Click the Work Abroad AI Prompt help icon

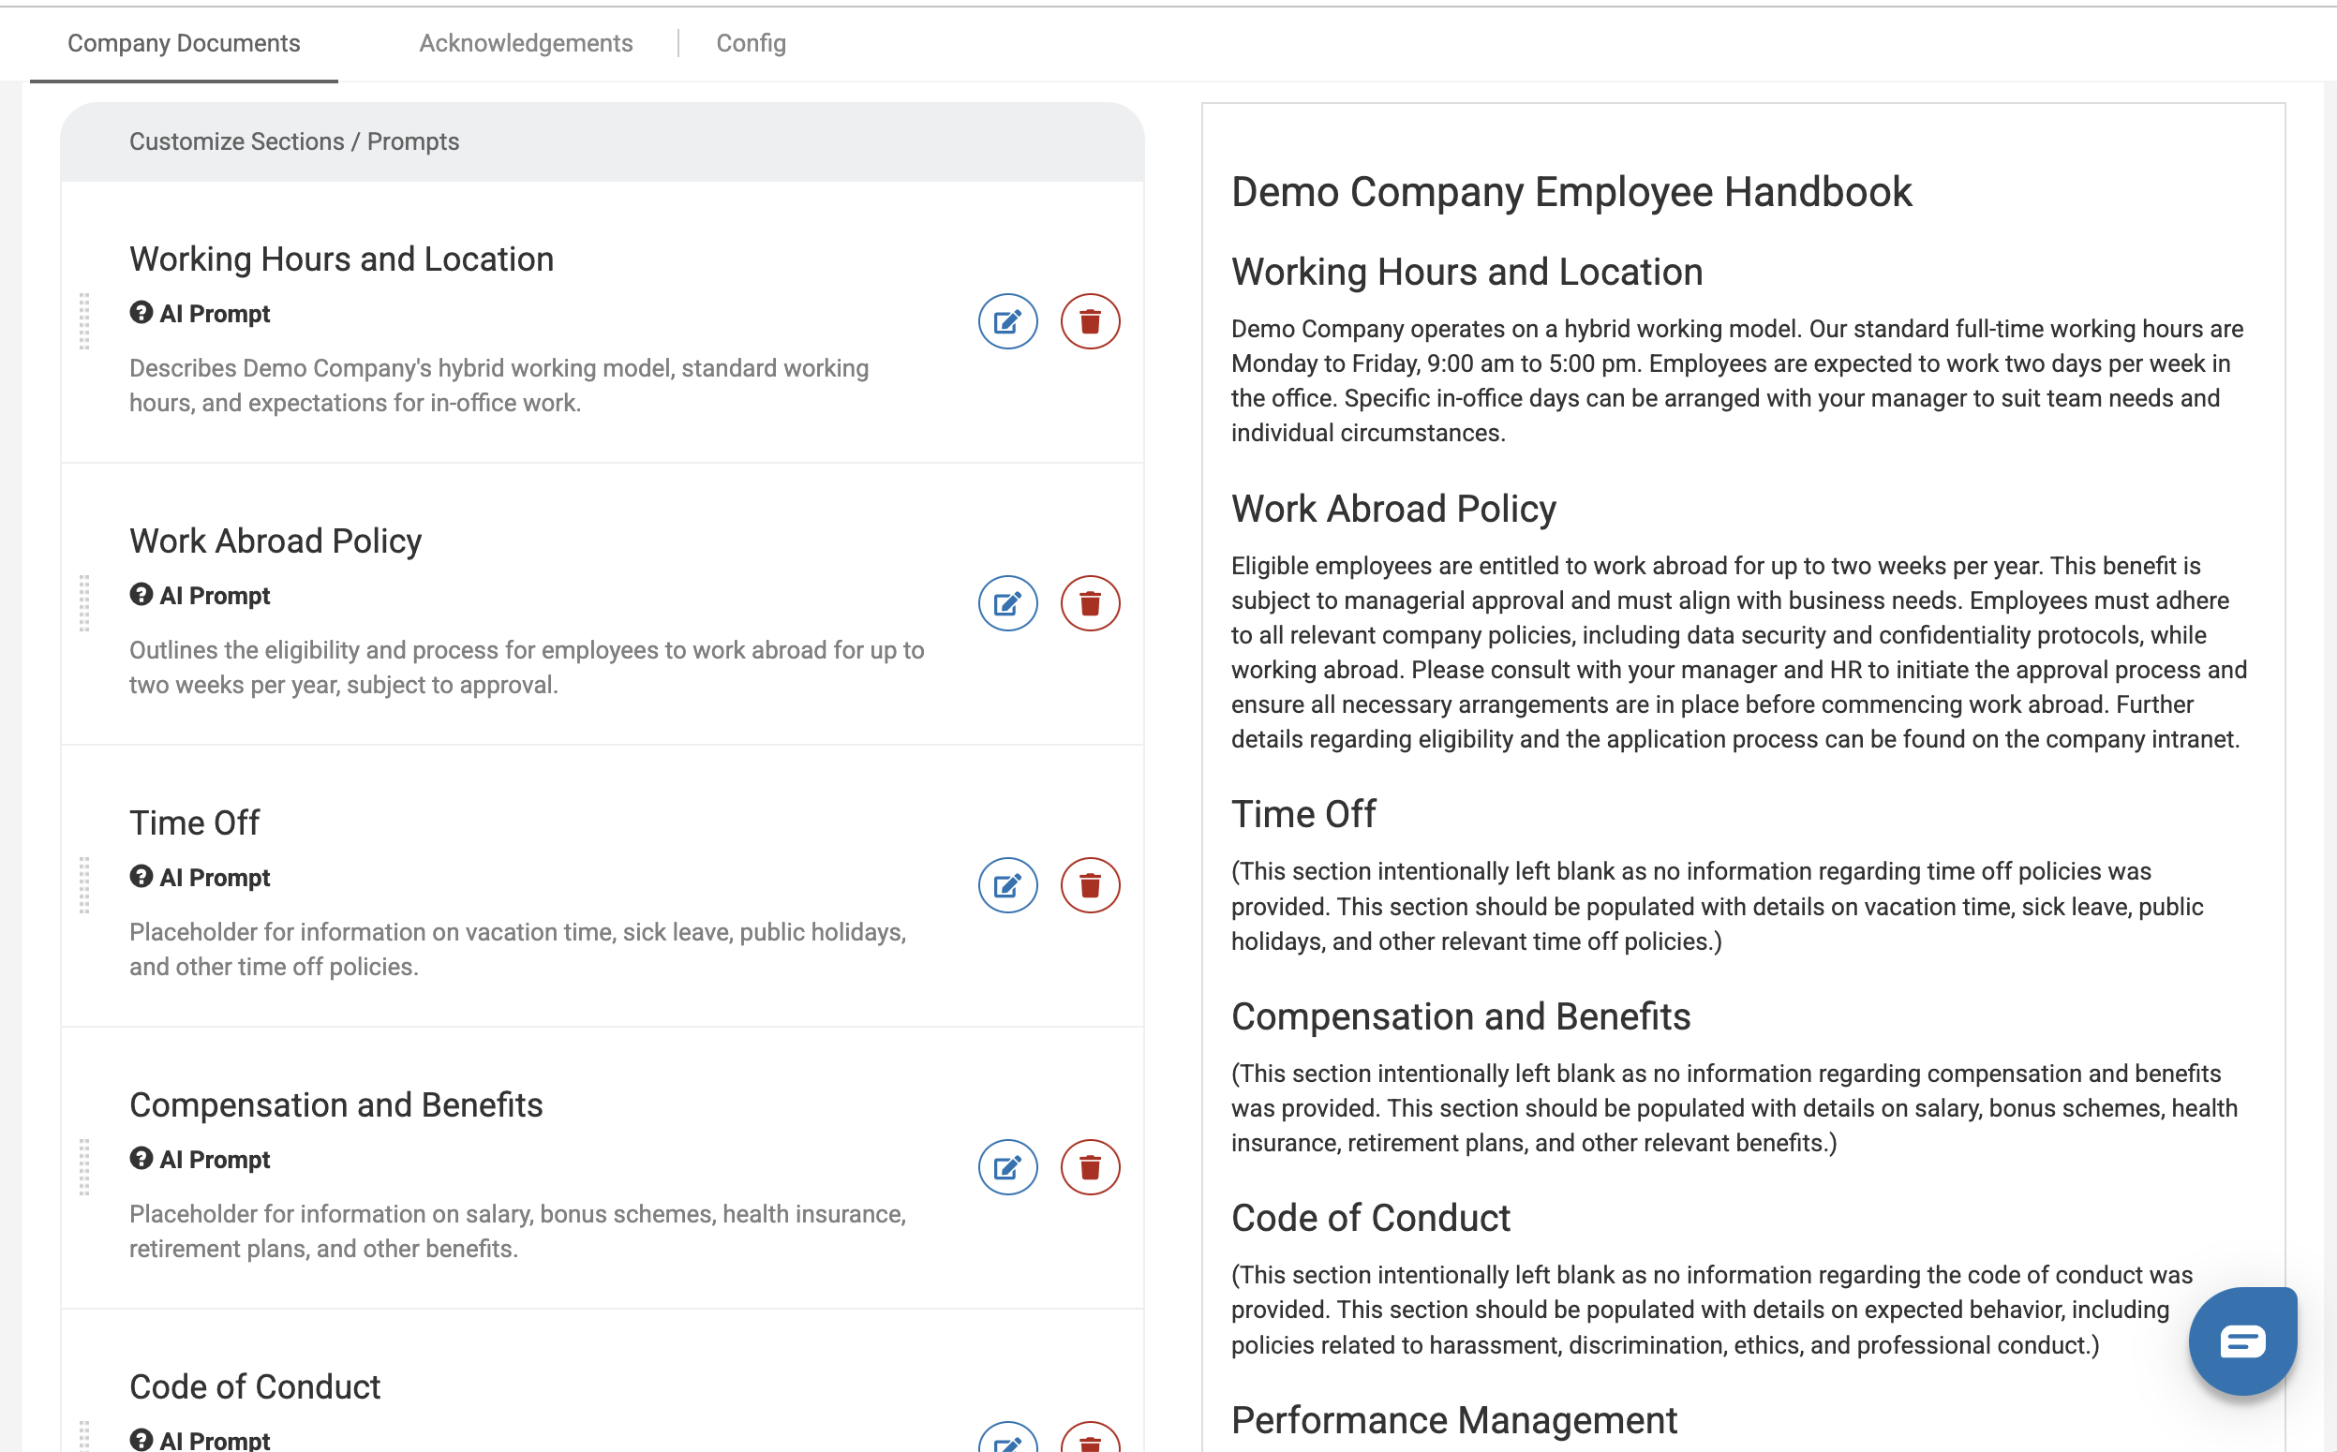click(x=141, y=596)
